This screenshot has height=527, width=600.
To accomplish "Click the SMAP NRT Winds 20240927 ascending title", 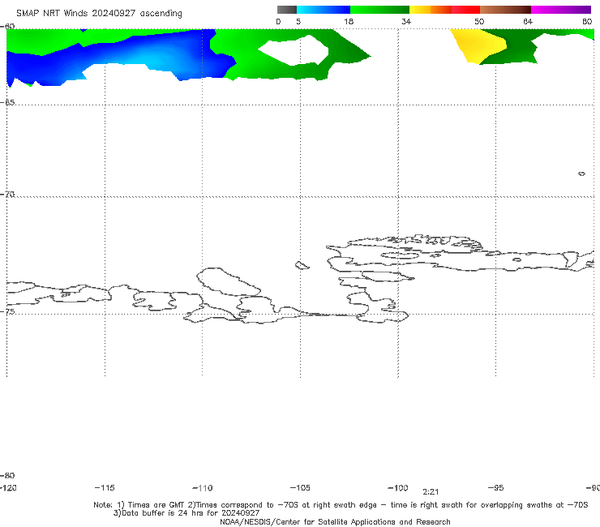I will (99, 14).
